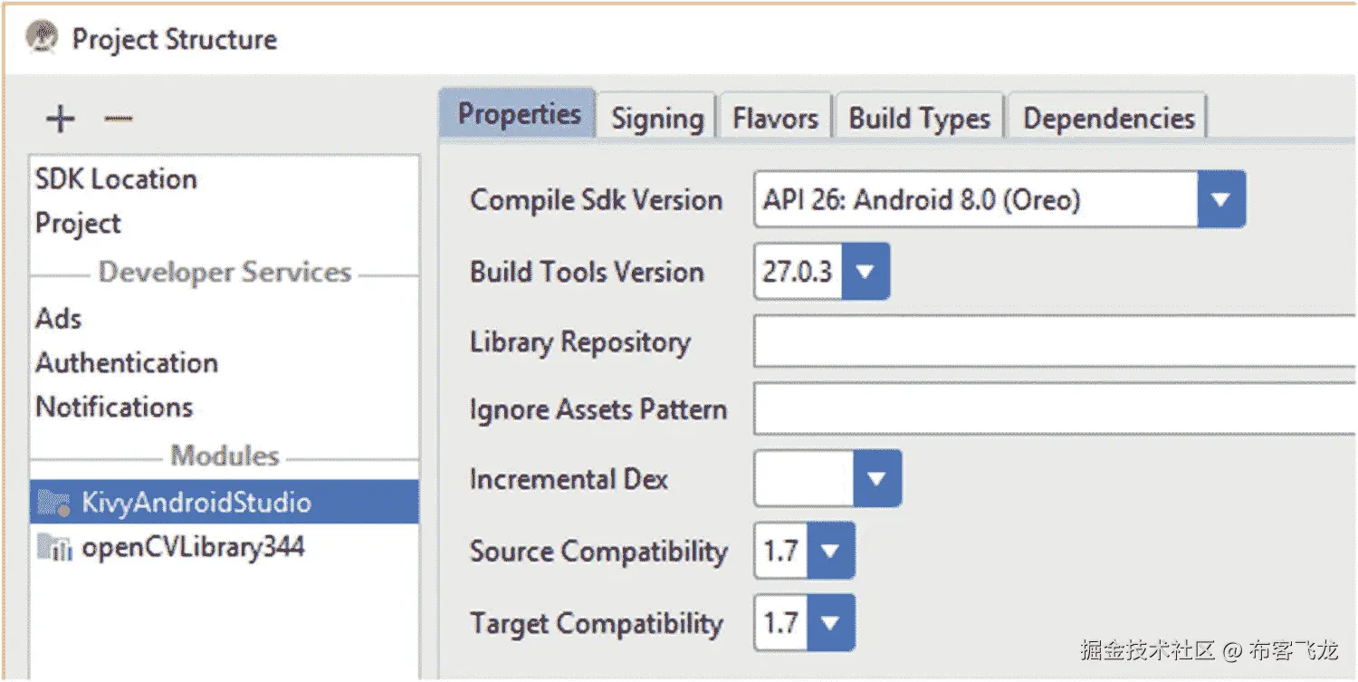This screenshot has height=682, width=1358.
Task: Switch to the Signing tab
Action: click(657, 119)
